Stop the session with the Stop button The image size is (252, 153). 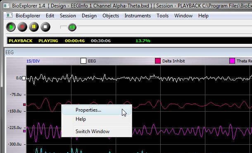click(x=45, y=27)
